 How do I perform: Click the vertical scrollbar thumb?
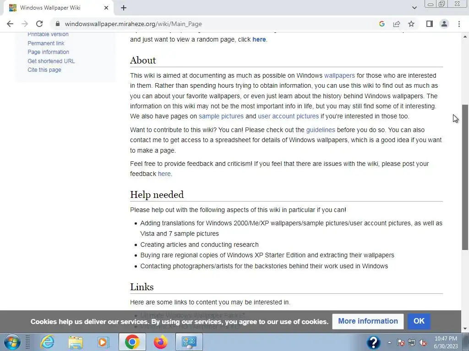click(x=465, y=177)
